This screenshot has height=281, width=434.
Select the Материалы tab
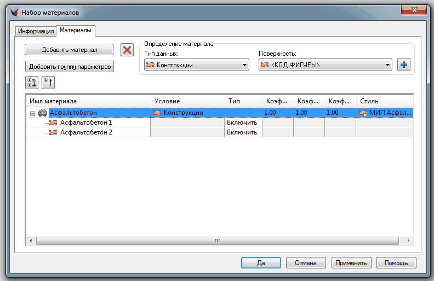(x=76, y=31)
